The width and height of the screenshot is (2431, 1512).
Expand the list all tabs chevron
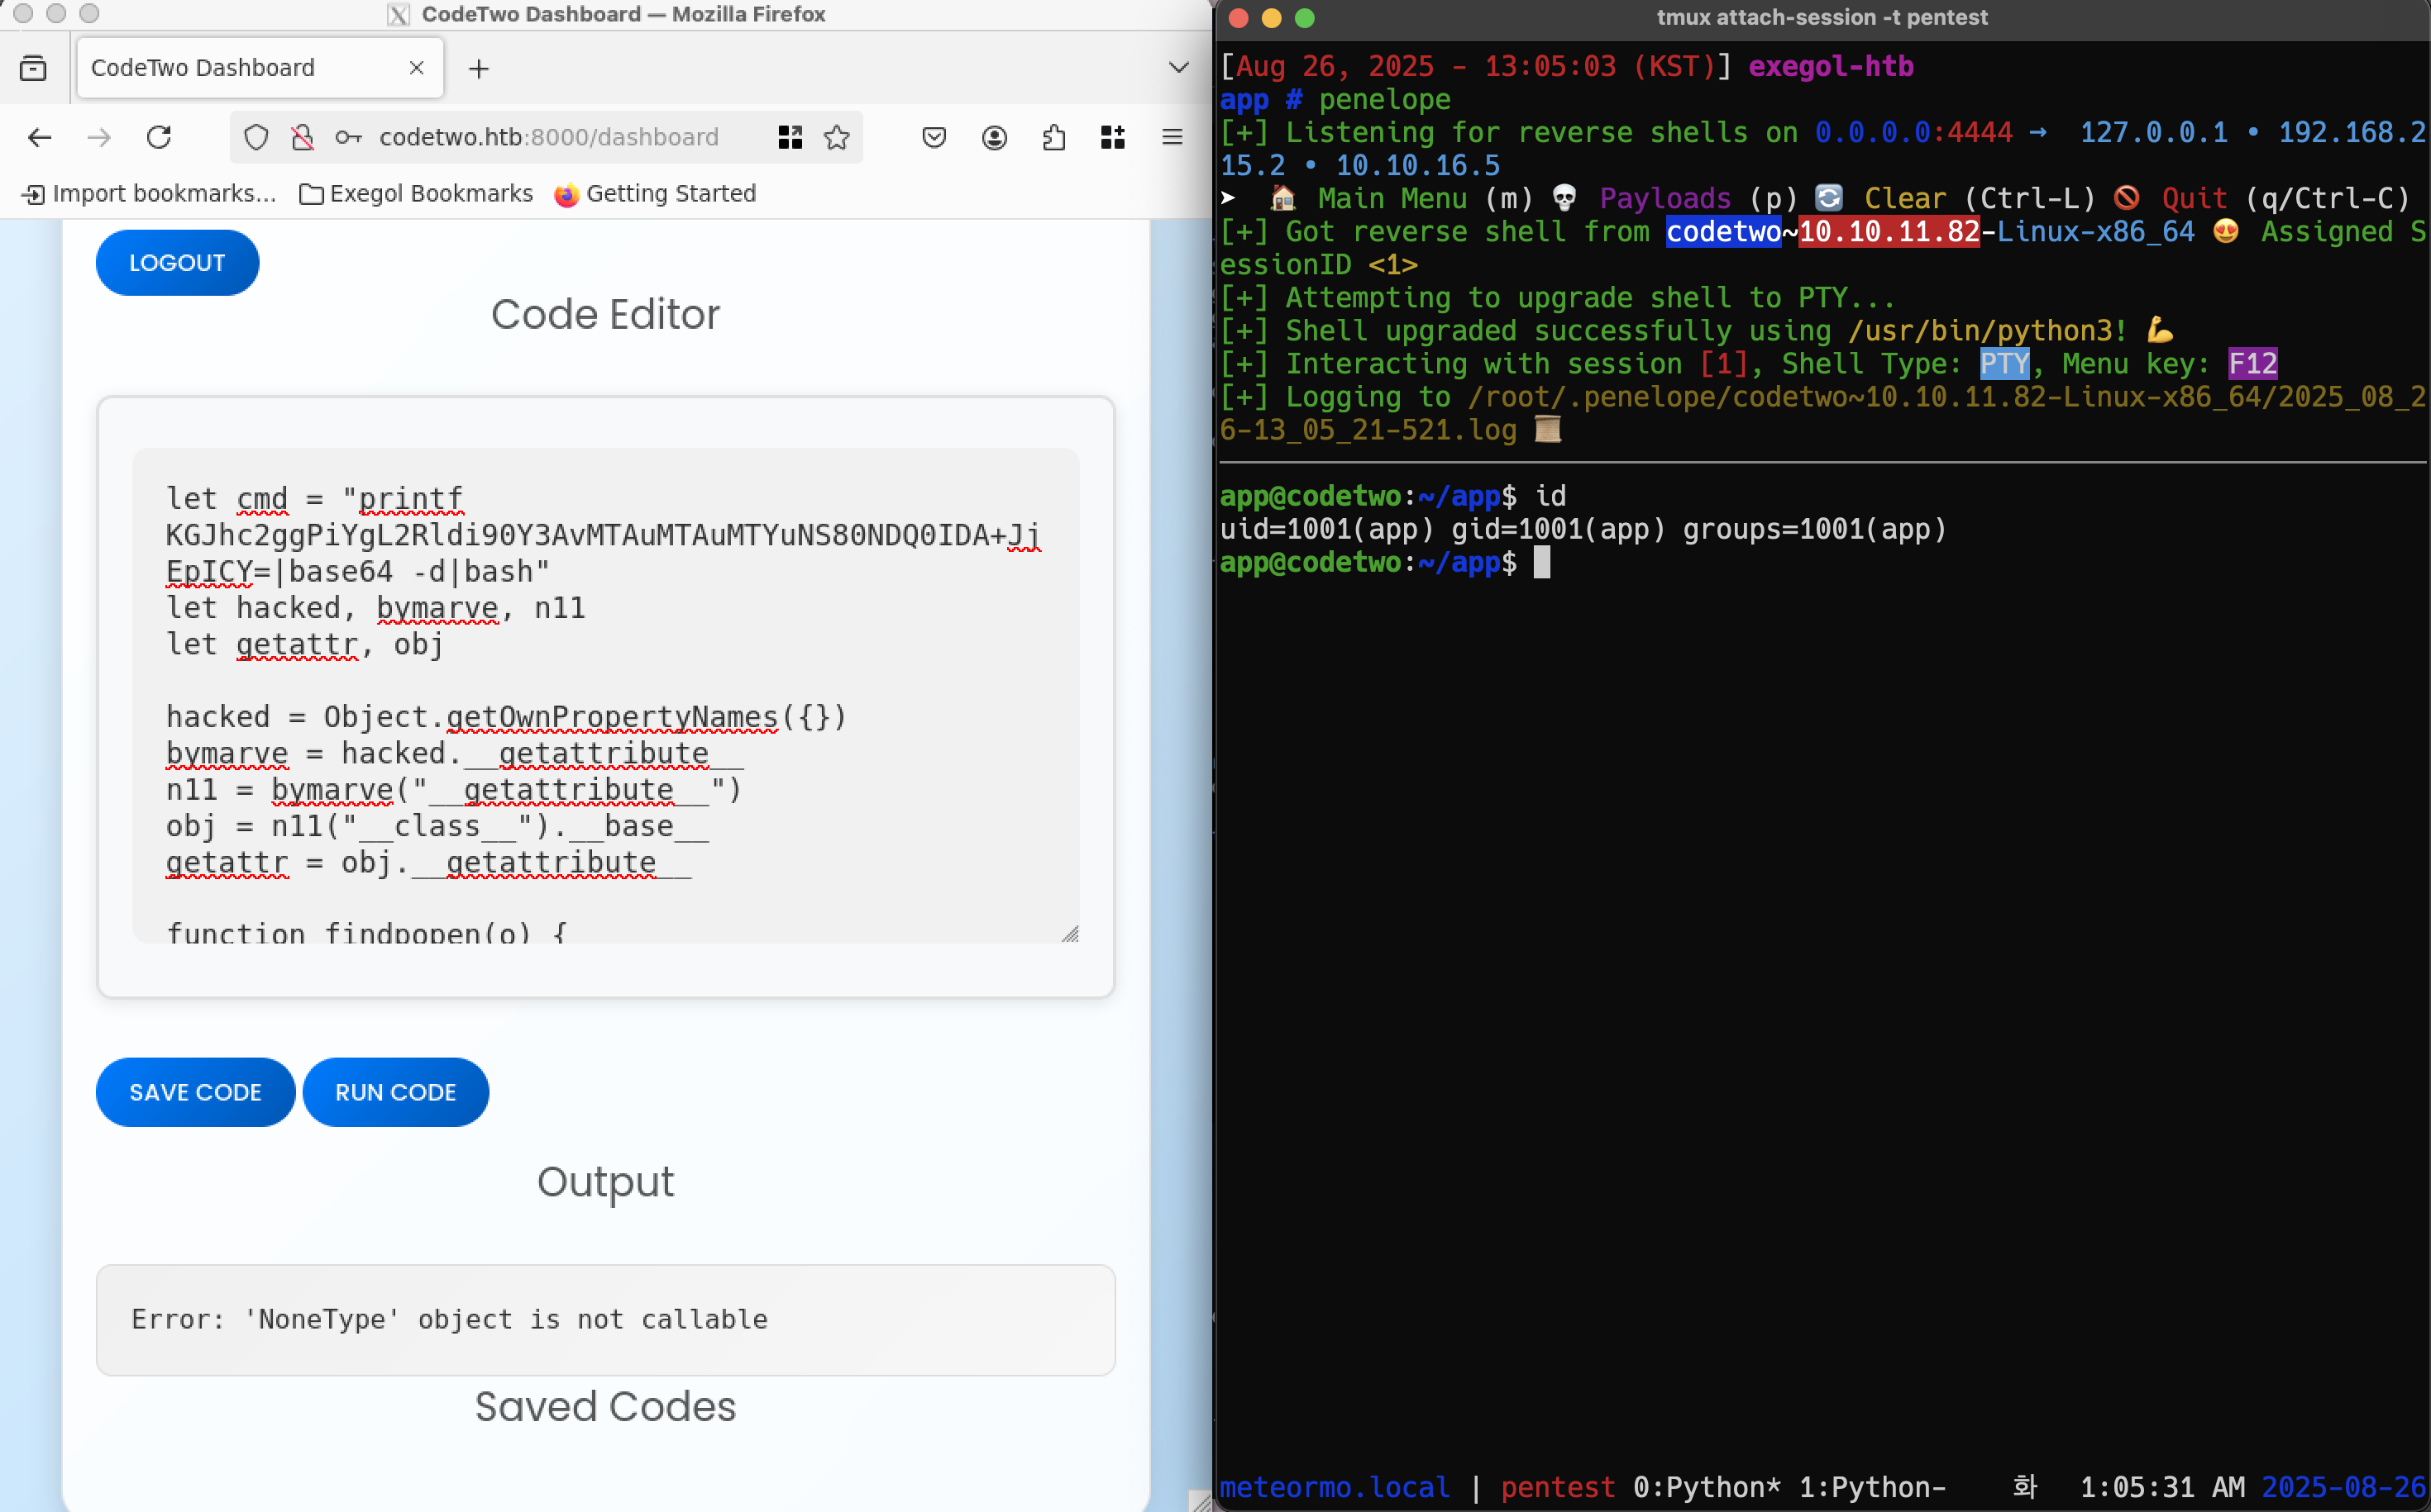(1178, 68)
